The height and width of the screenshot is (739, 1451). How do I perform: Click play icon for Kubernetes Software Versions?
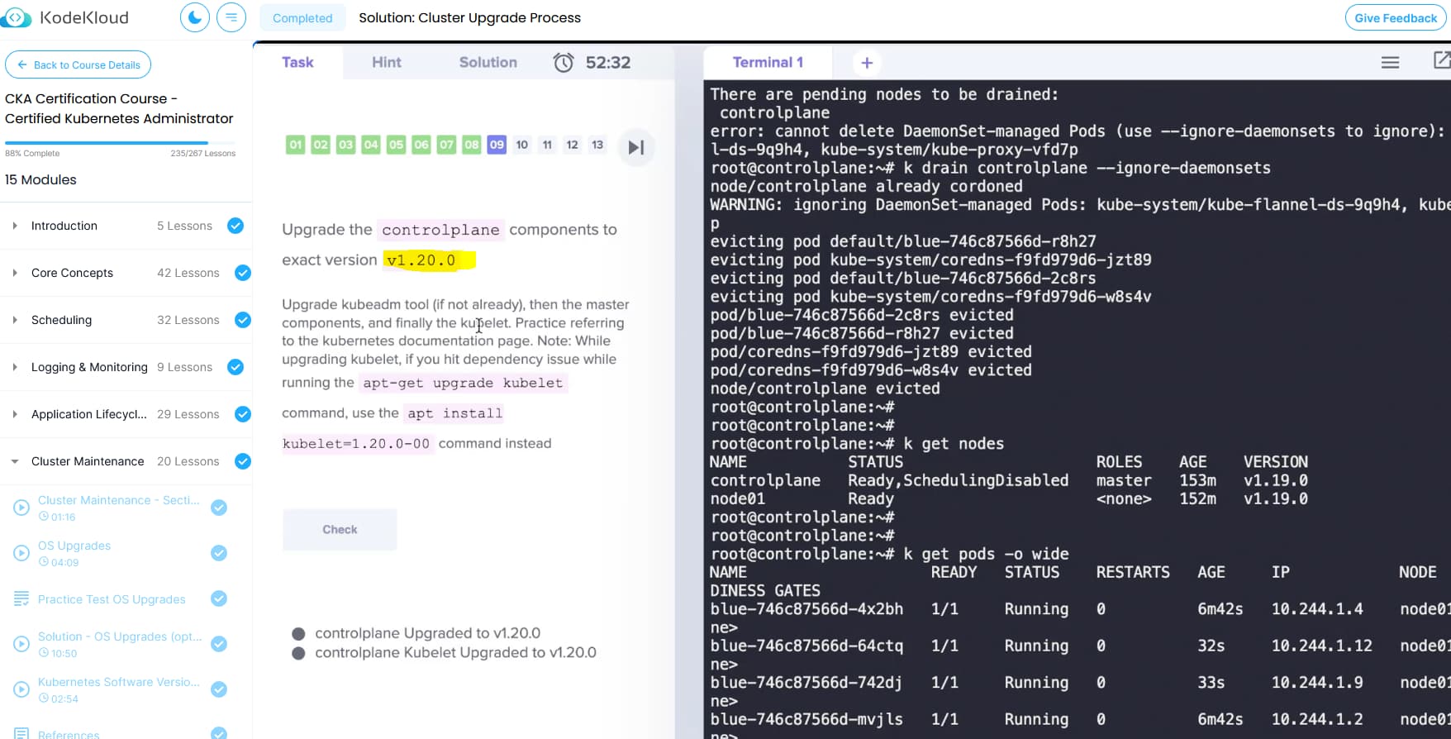click(21, 689)
